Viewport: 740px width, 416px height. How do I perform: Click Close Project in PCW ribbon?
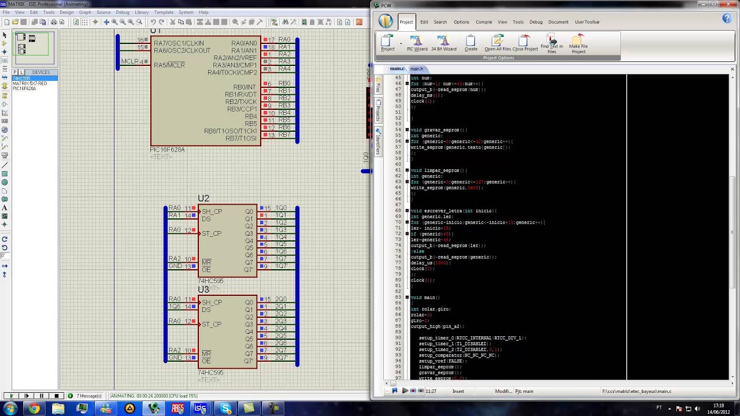coord(525,43)
